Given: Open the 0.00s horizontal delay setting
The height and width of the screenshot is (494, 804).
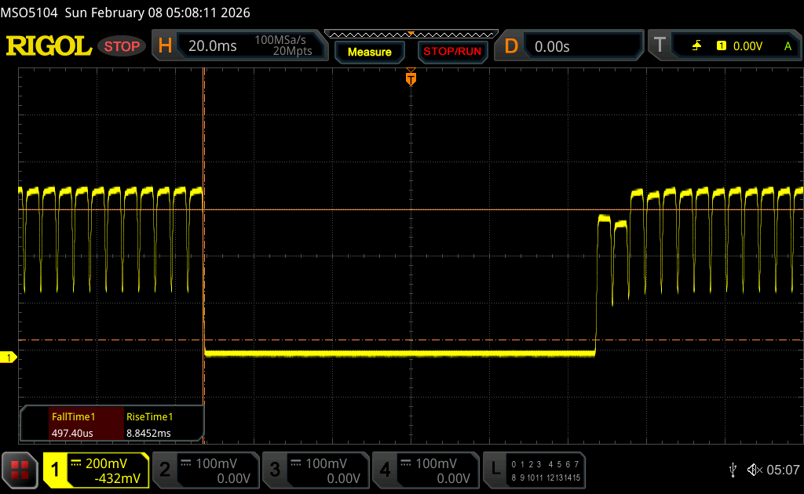Looking at the screenshot, I should click(x=552, y=46).
